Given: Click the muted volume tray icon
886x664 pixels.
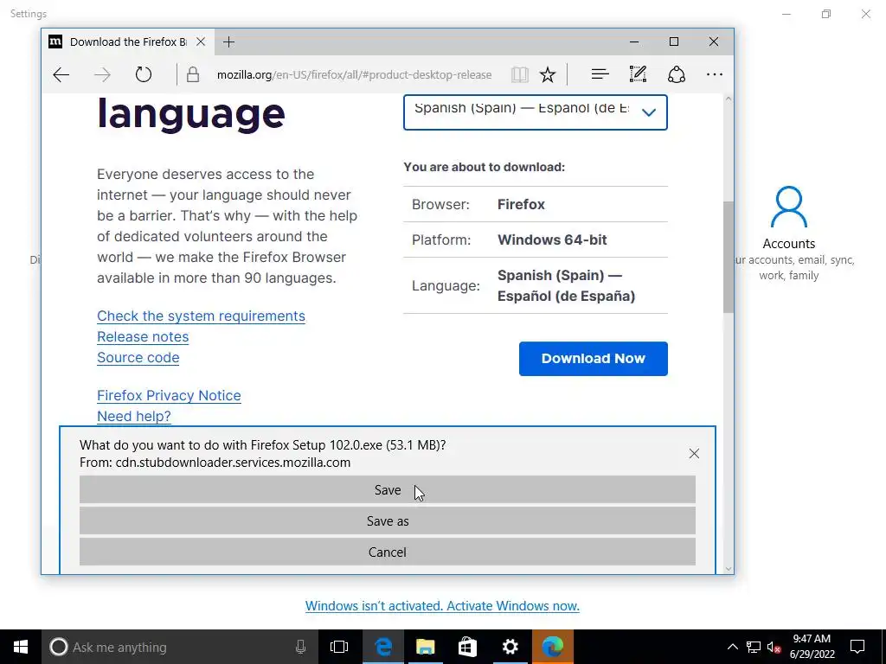Looking at the screenshot, I should (774, 647).
